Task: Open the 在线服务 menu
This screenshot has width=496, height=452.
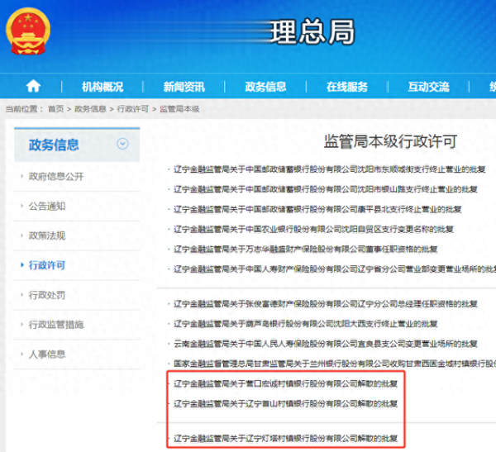Action: (347, 87)
